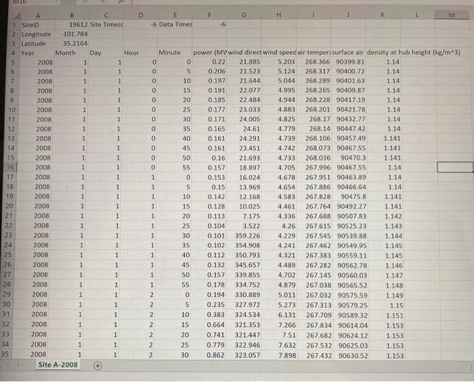
Task: Click the Year header cell
Action: [x=37, y=53]
